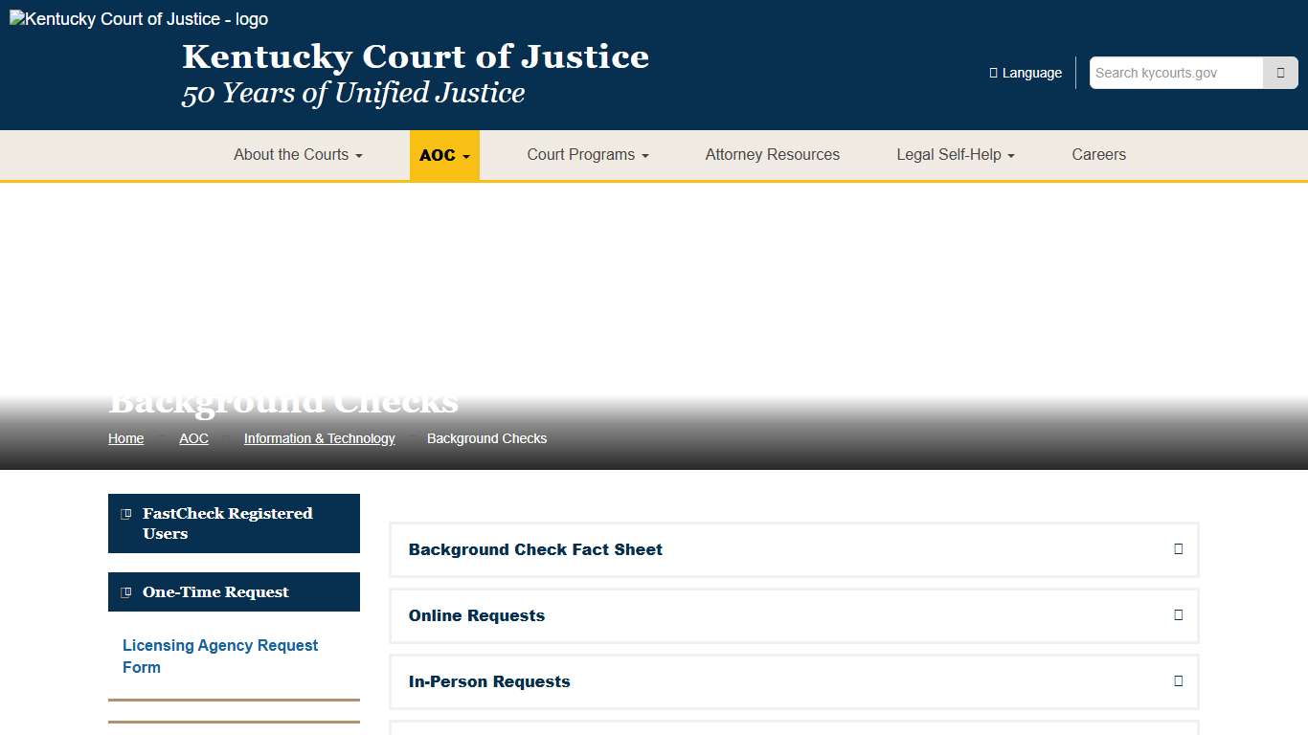This screenshot has width=1308, height=735.
Task: Click the Home breadcrumb link
Action: click(125, 438)
